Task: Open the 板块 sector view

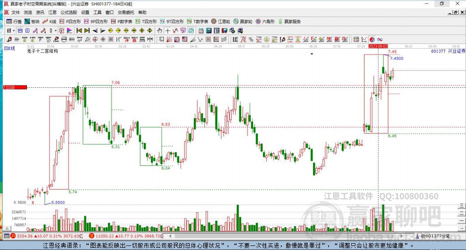Action: coord(32,21)
